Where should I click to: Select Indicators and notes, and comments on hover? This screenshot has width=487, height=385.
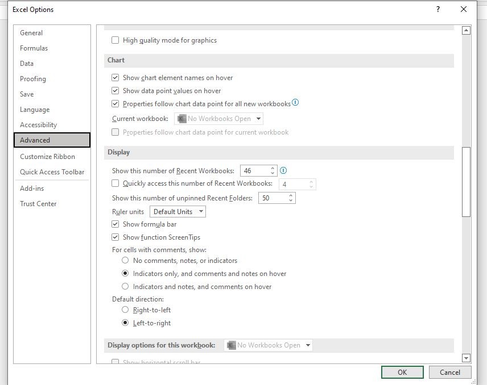pos(125,286)
